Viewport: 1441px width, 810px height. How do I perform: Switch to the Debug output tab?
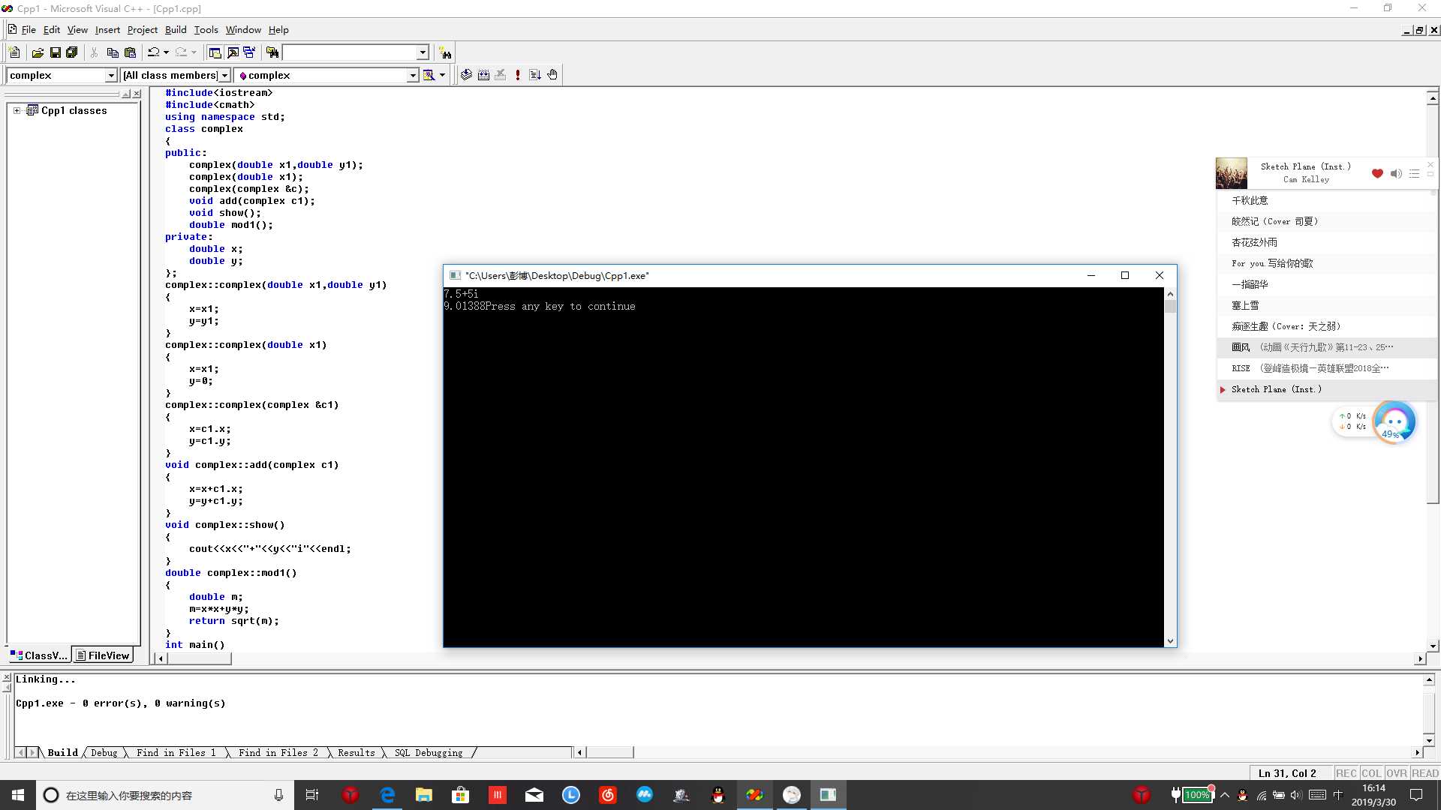(104, 752)
